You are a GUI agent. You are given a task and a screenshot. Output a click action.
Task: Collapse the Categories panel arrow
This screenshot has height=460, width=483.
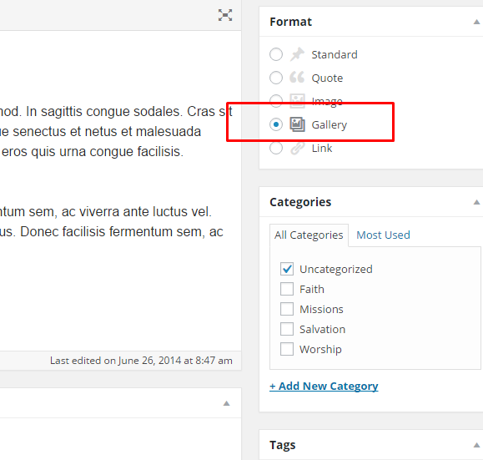[x=476, y=202]
